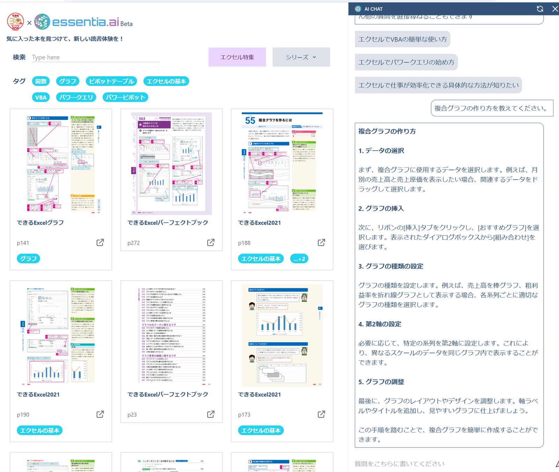Click page number p141
This screenshot has height=472, width=559.
[23, 243]
